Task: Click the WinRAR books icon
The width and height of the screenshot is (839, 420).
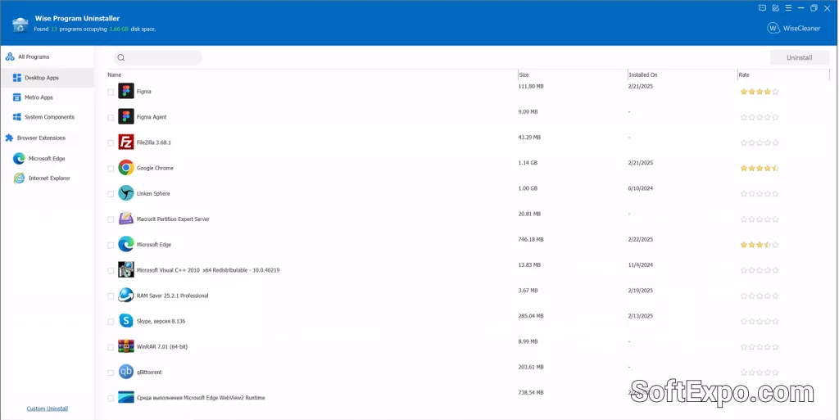Action: coord(125,346)
